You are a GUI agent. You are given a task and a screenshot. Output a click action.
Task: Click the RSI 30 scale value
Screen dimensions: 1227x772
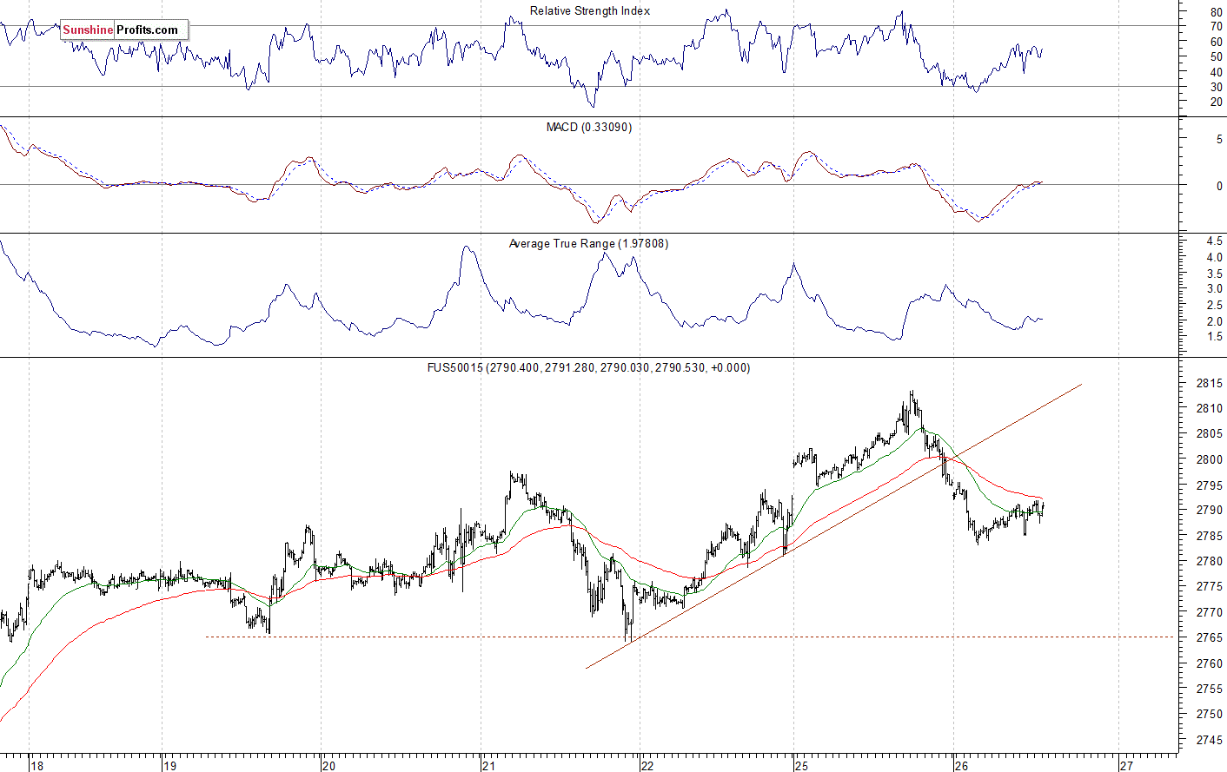pos(1216,87)
